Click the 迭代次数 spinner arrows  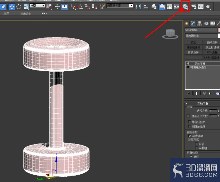click(219, 111)
